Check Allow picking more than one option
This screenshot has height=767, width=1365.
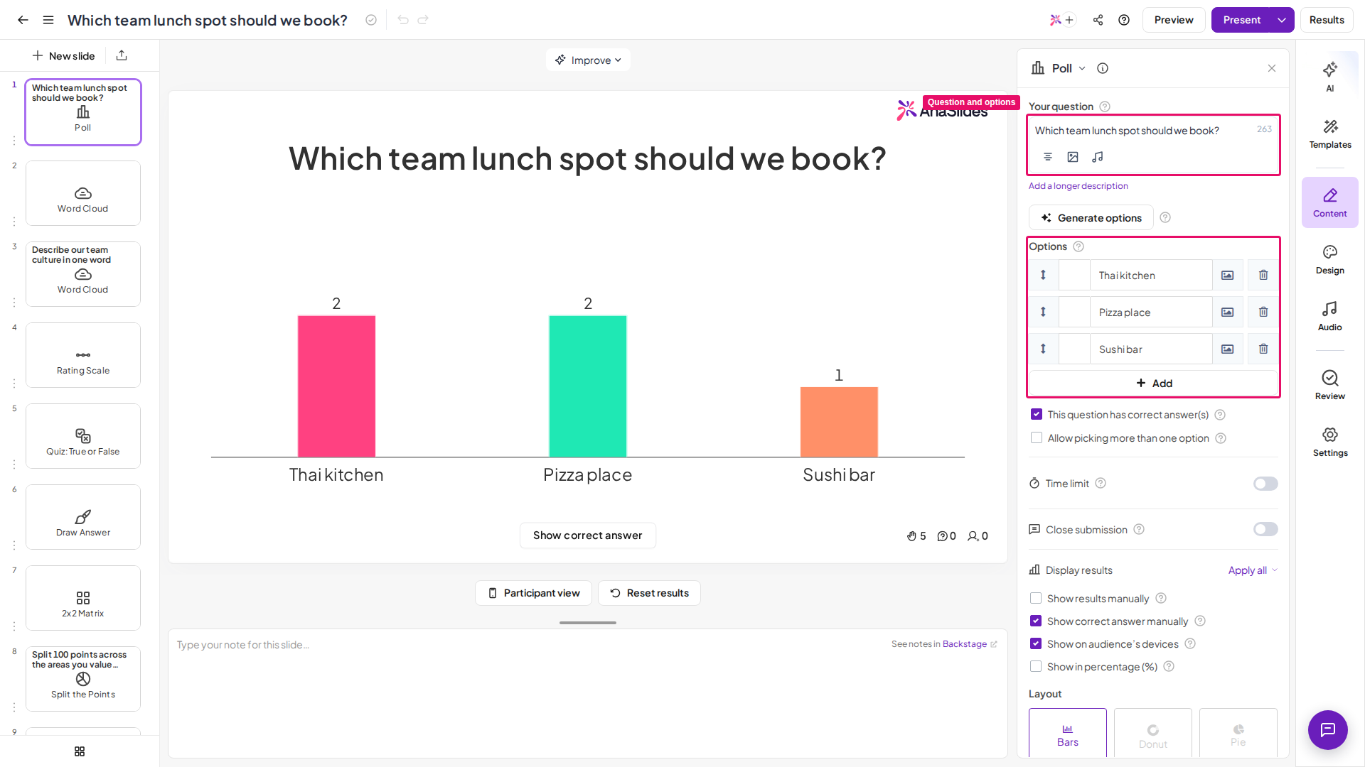(x=1036, y=438)
